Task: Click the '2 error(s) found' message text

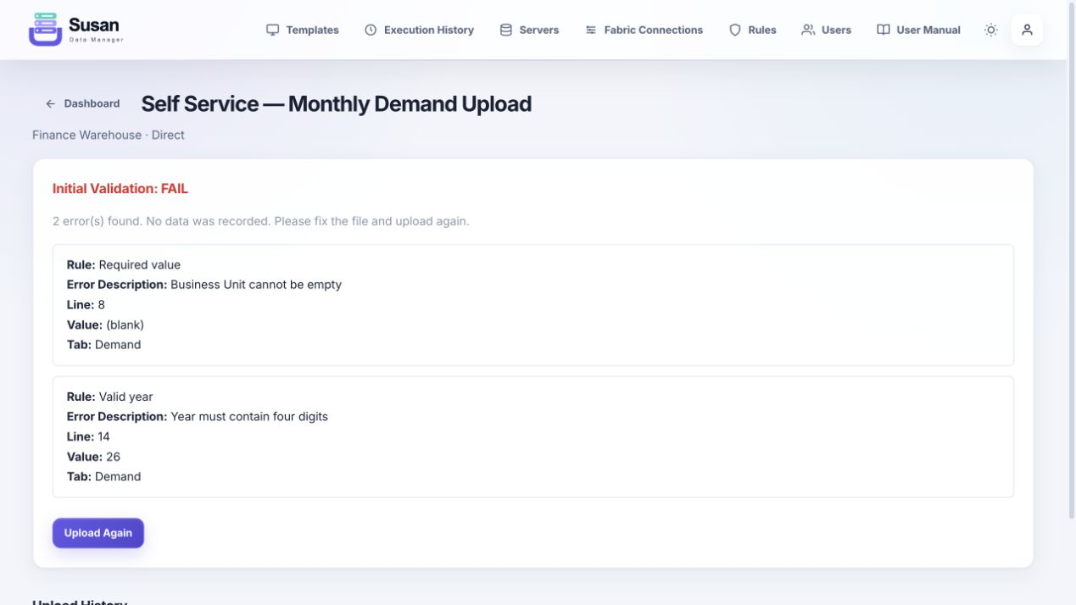Action: 260,221
